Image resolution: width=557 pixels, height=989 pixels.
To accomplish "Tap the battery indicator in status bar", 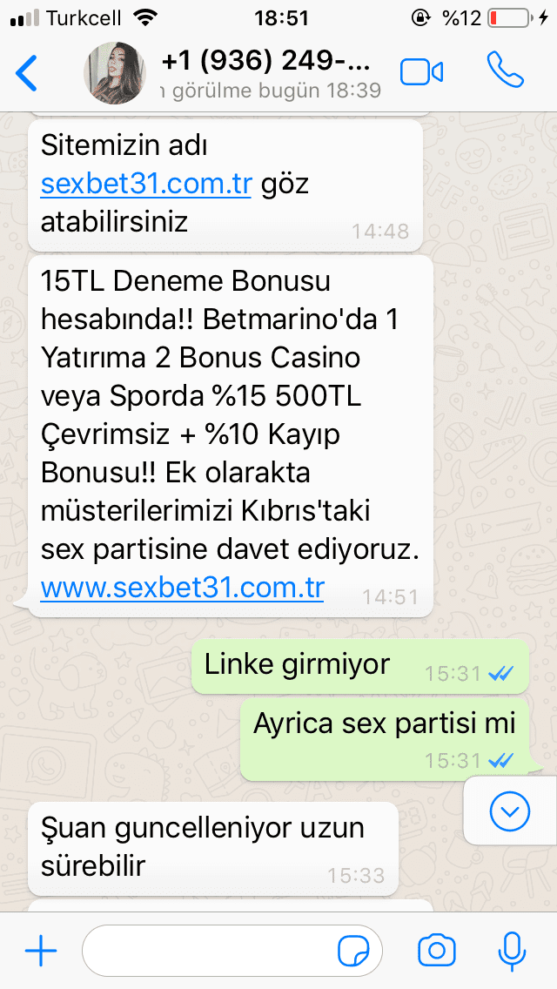I will [508, 18].
